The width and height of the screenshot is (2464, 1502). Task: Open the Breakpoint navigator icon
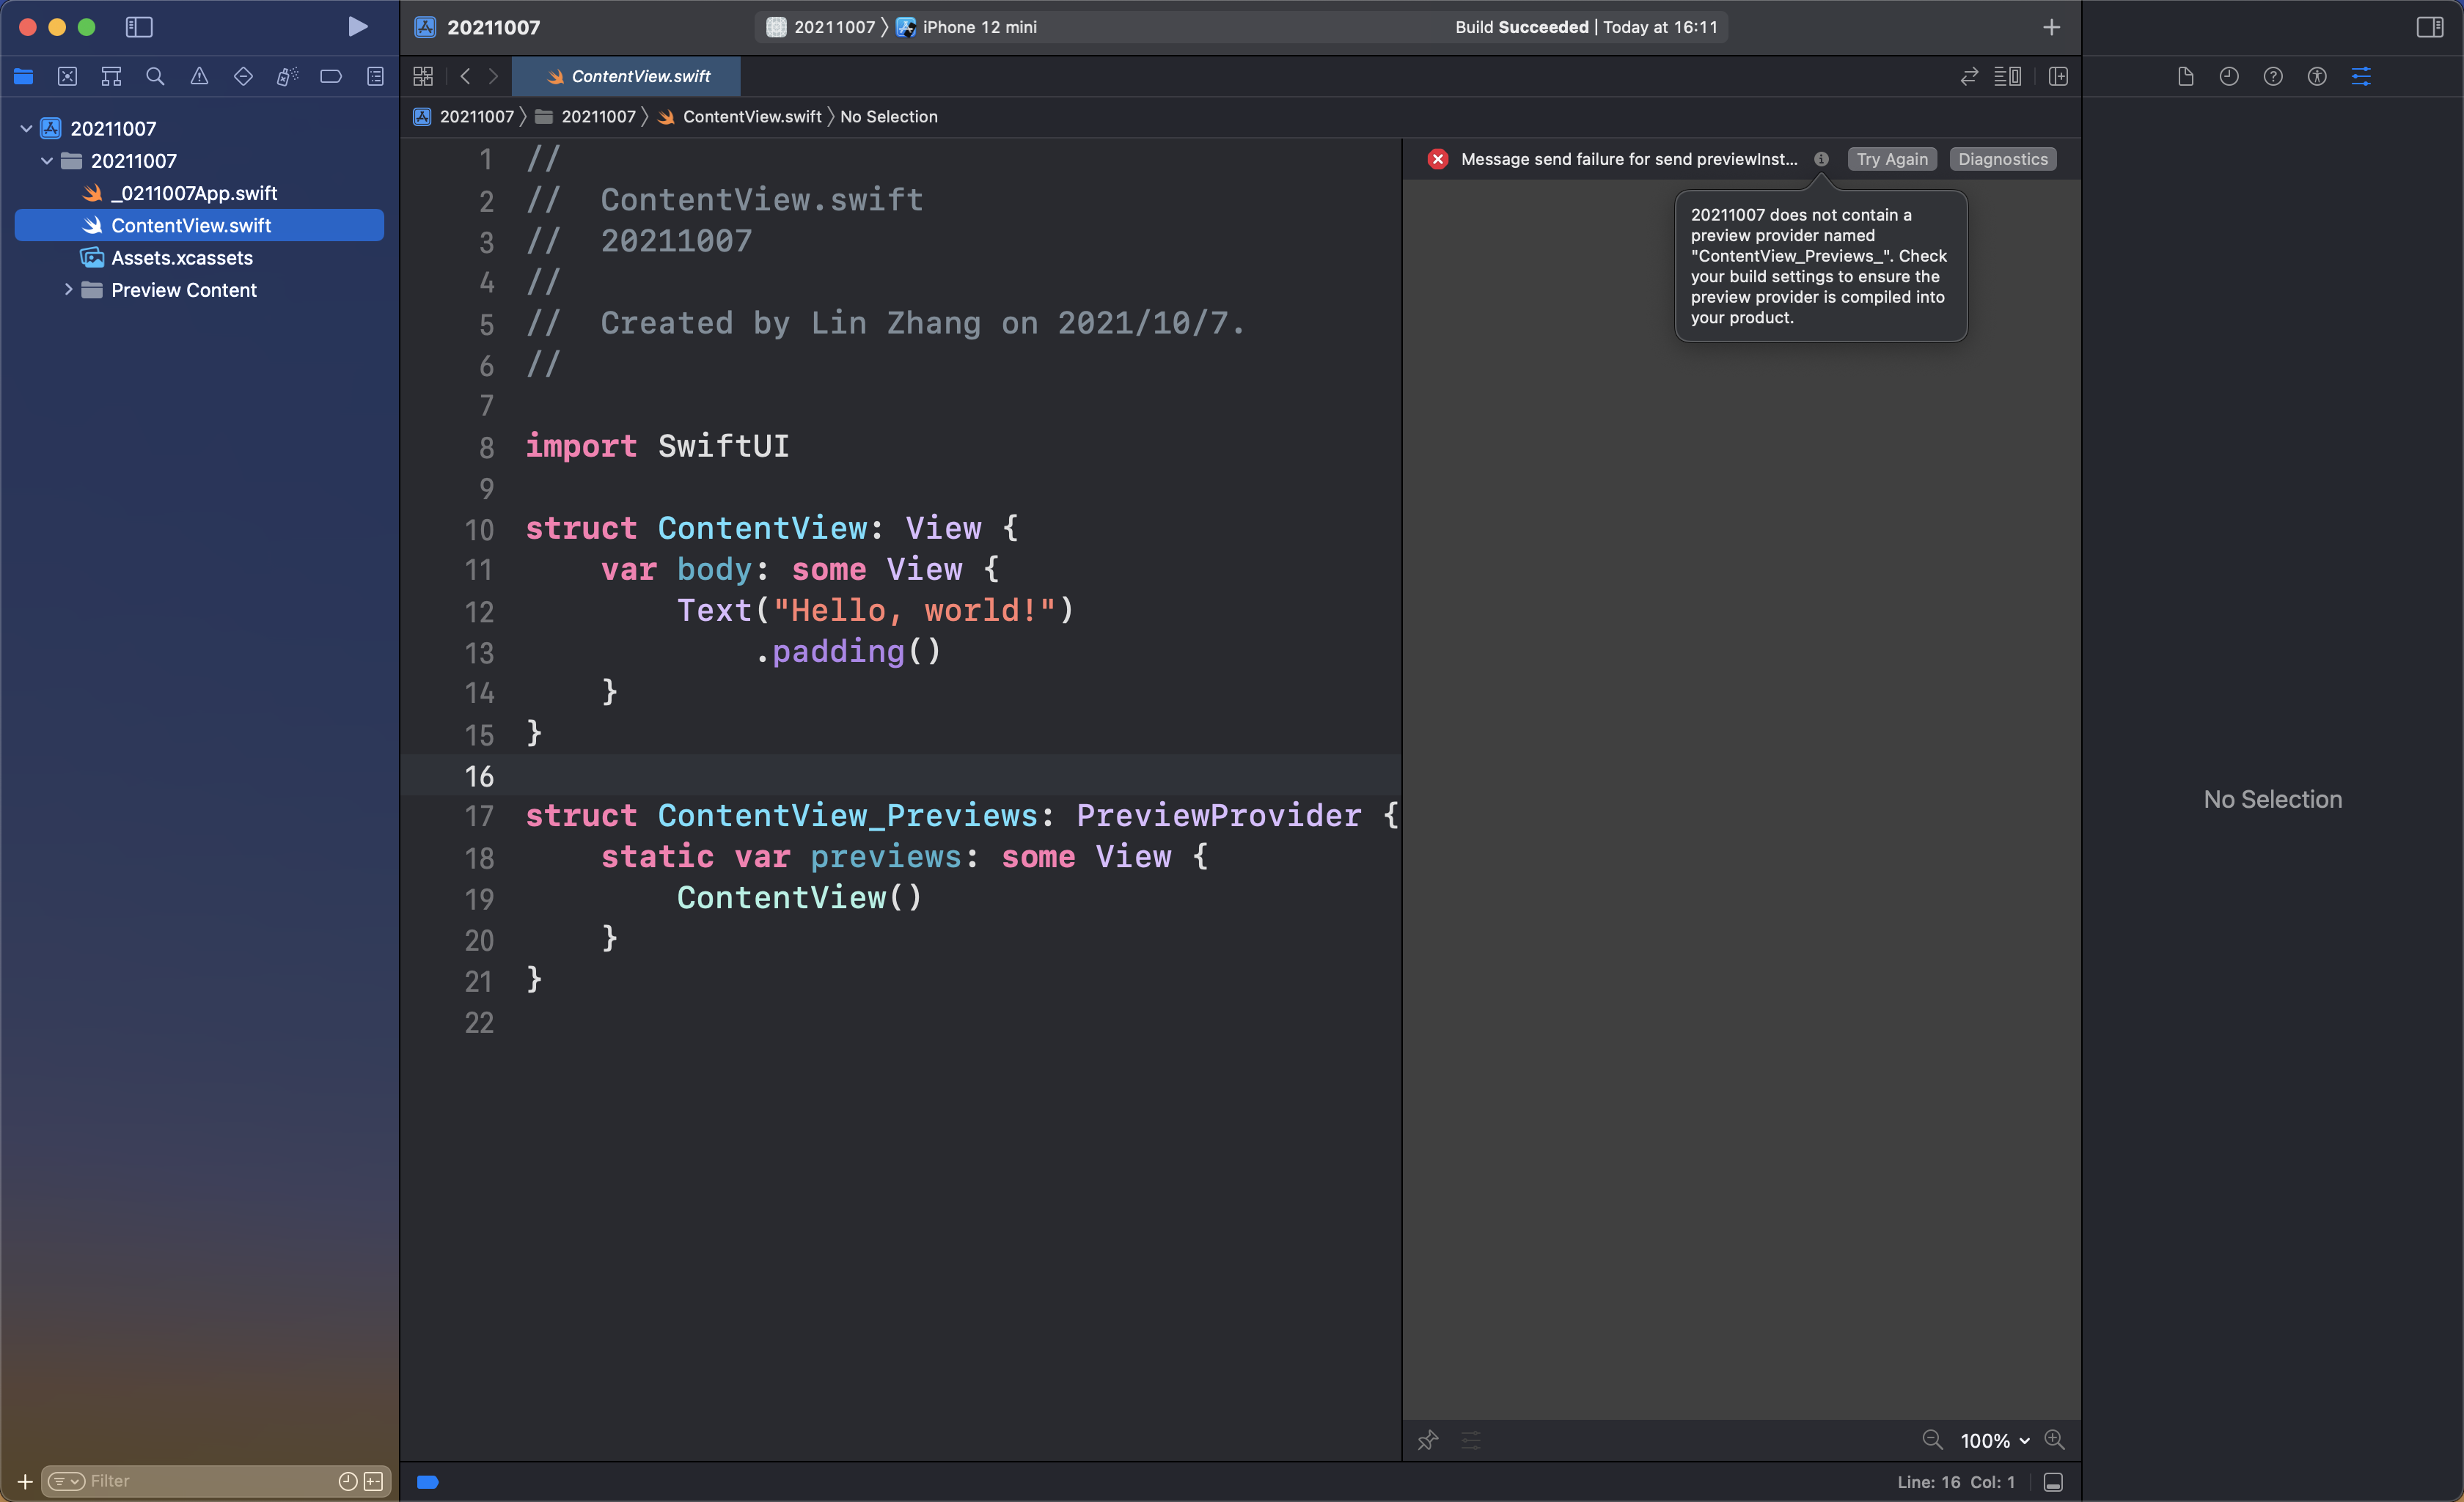point(331,76)
